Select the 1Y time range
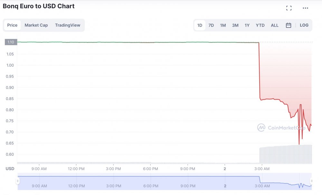This screenshot has height=195, width=322. pyautogui.click(x=247, y=25)
